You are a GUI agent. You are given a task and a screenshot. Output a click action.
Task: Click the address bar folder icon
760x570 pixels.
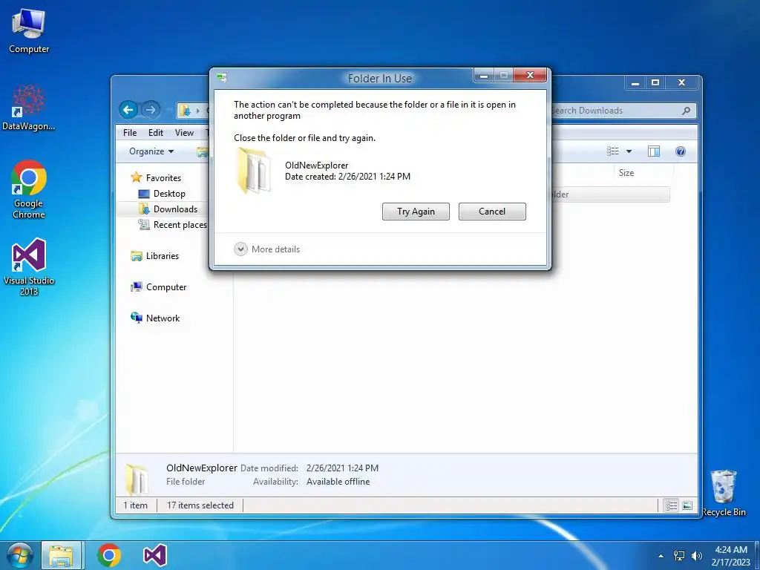tap(185, 111)
